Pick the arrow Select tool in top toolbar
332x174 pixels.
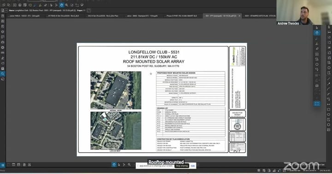tap(51, 5)
